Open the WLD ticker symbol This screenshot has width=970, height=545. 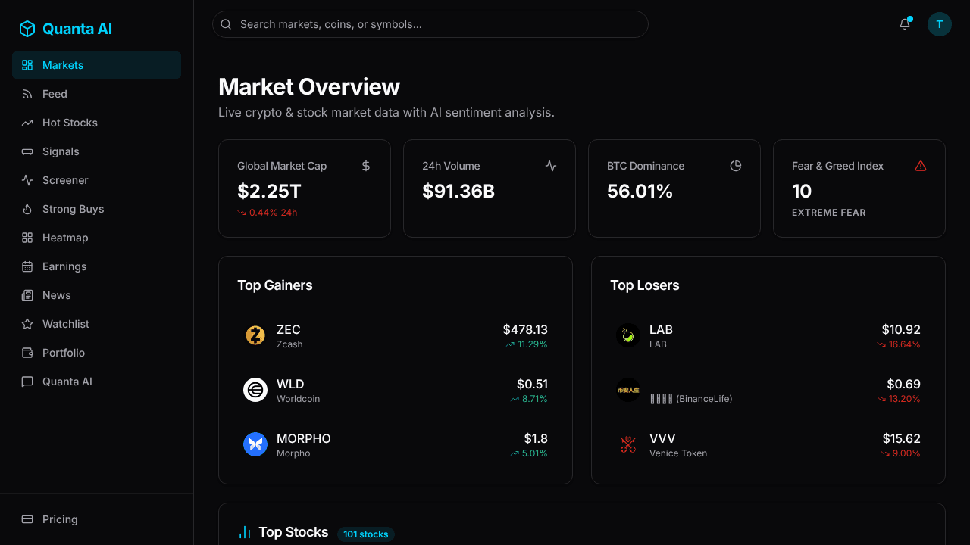pos(290,385)
